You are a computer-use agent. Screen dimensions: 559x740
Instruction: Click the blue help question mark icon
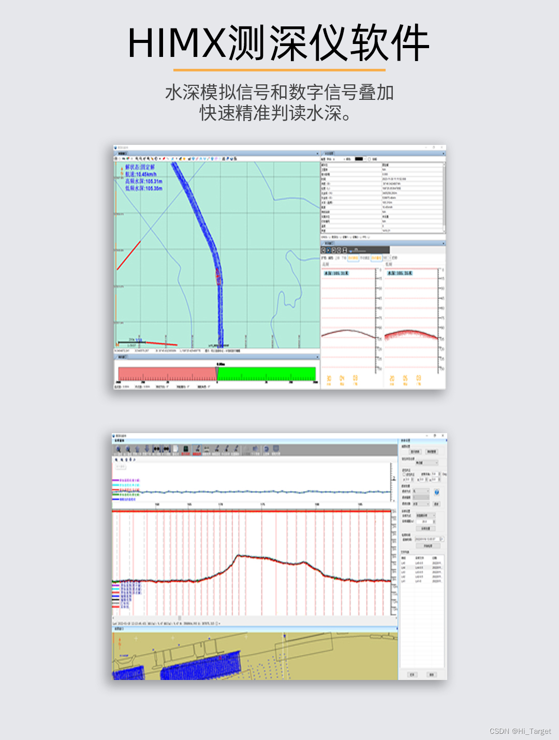436,492
